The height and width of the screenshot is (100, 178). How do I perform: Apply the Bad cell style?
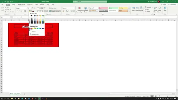103,8
